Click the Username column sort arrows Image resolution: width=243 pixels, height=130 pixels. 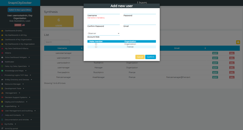click(82, 48)
